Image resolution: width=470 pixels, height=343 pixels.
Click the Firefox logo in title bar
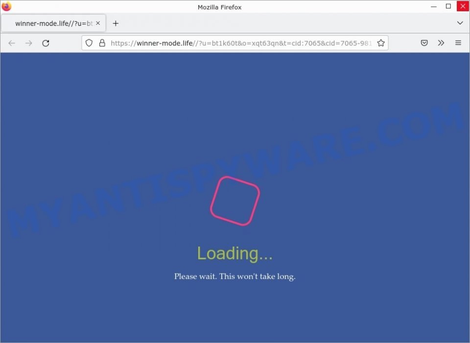click(x=6, y=6)
